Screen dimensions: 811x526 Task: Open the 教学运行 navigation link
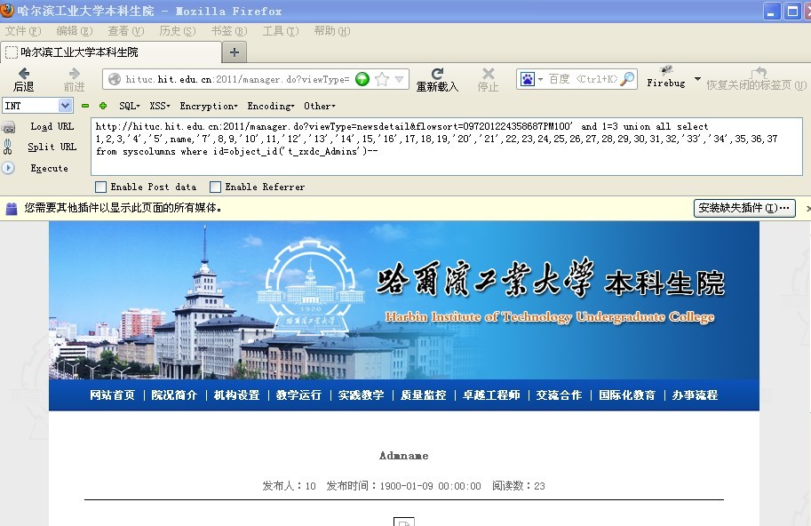(299, 395)
